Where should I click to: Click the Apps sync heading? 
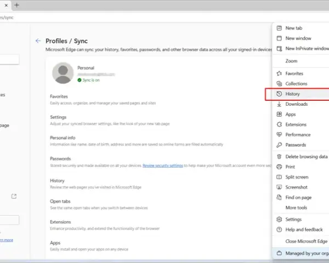[55, 243]
